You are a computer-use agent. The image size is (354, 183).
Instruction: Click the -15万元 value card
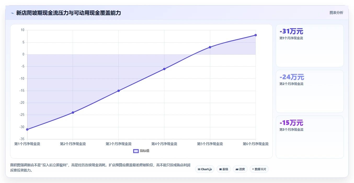point(310,137)
